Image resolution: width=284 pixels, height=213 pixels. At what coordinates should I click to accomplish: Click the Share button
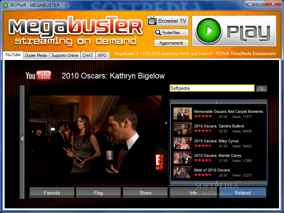pos(145,193)
